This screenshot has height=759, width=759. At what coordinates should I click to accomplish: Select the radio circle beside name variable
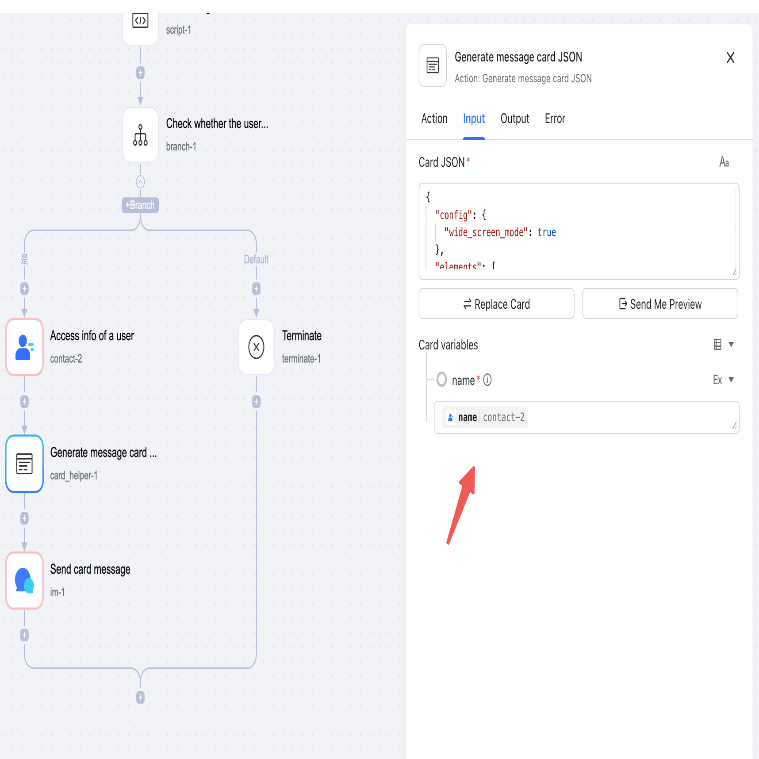[x=441, y=379]
